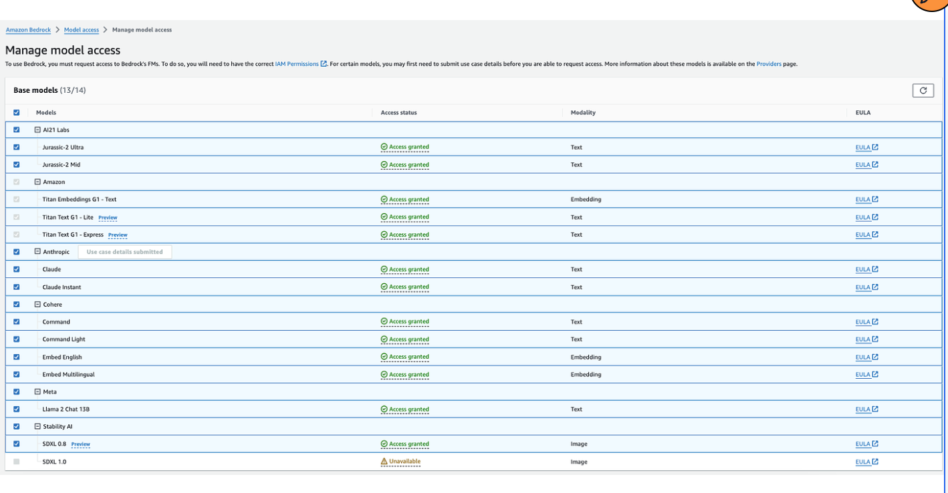
Task: Go to Amazon Bedrock breadcrumb
Action: [x=28, y=30]
